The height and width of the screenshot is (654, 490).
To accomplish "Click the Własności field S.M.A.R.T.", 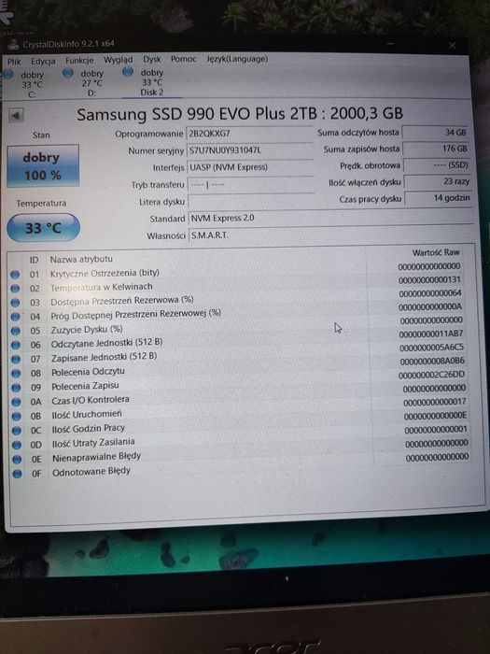I will (331, 235).
